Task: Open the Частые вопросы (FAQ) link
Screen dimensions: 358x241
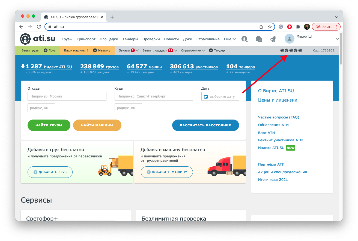Action: pos(279,117)
